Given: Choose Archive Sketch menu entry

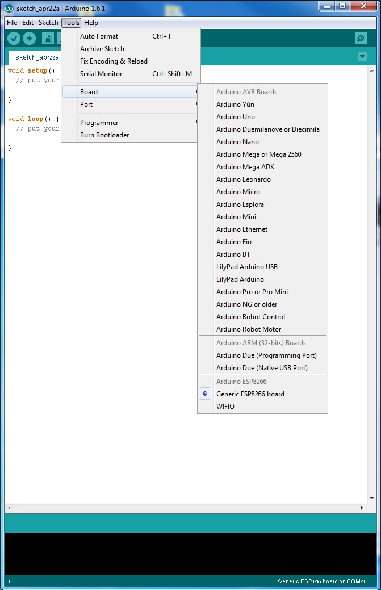Looking at the screenshot, I should click(x=131, y=48).
